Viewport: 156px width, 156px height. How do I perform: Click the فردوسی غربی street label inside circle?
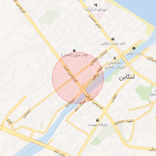pyautogui.click(x=70, y=73)
